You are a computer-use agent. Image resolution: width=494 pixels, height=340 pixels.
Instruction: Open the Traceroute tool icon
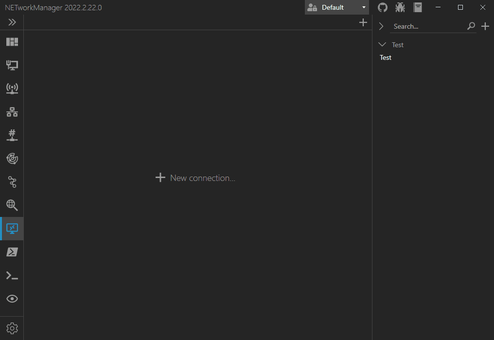coord(12,182)
